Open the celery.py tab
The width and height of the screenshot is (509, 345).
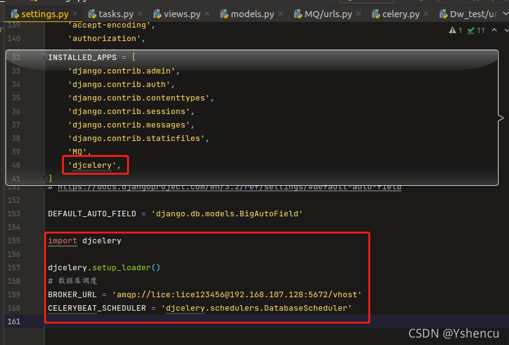[x=400, y=14]
